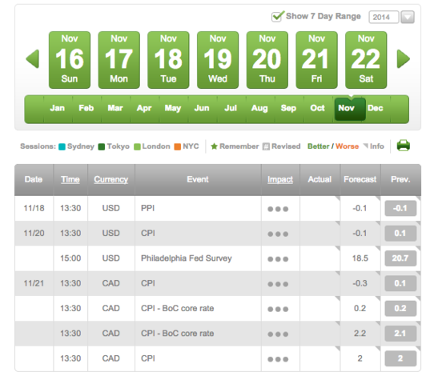Click the Revised icon in the legend

pyautogui.click(x=266, y=146)
